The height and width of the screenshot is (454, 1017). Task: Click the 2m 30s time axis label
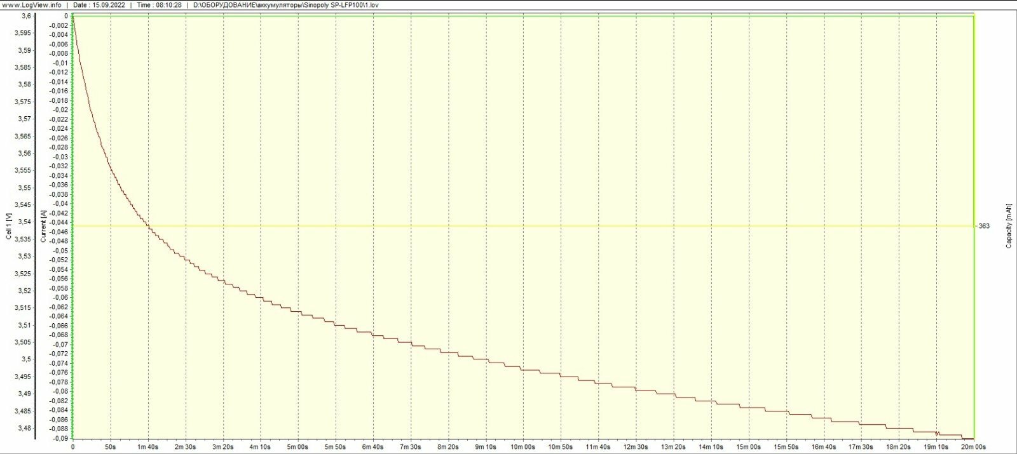click(186, 447)
